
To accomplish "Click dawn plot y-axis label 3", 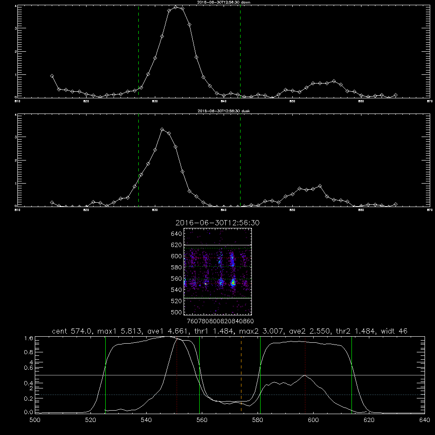I will 16,28.
